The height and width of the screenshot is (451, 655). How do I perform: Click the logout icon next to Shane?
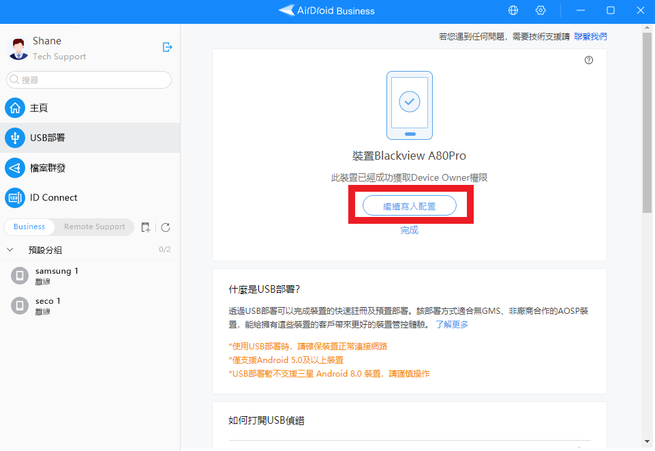(x=167, y=47)
